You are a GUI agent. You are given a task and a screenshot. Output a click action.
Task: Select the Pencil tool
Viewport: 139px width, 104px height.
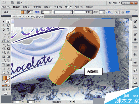tap(8, 37)
